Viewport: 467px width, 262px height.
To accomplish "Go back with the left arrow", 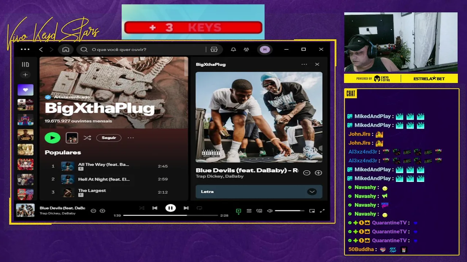I will (41, 49).
